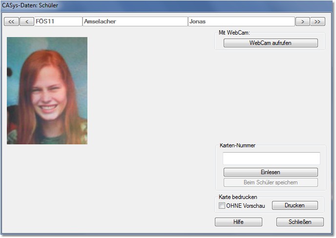The image size is (336, 238).
Task: Advance to the next student (>)
Action: [303, 21]
